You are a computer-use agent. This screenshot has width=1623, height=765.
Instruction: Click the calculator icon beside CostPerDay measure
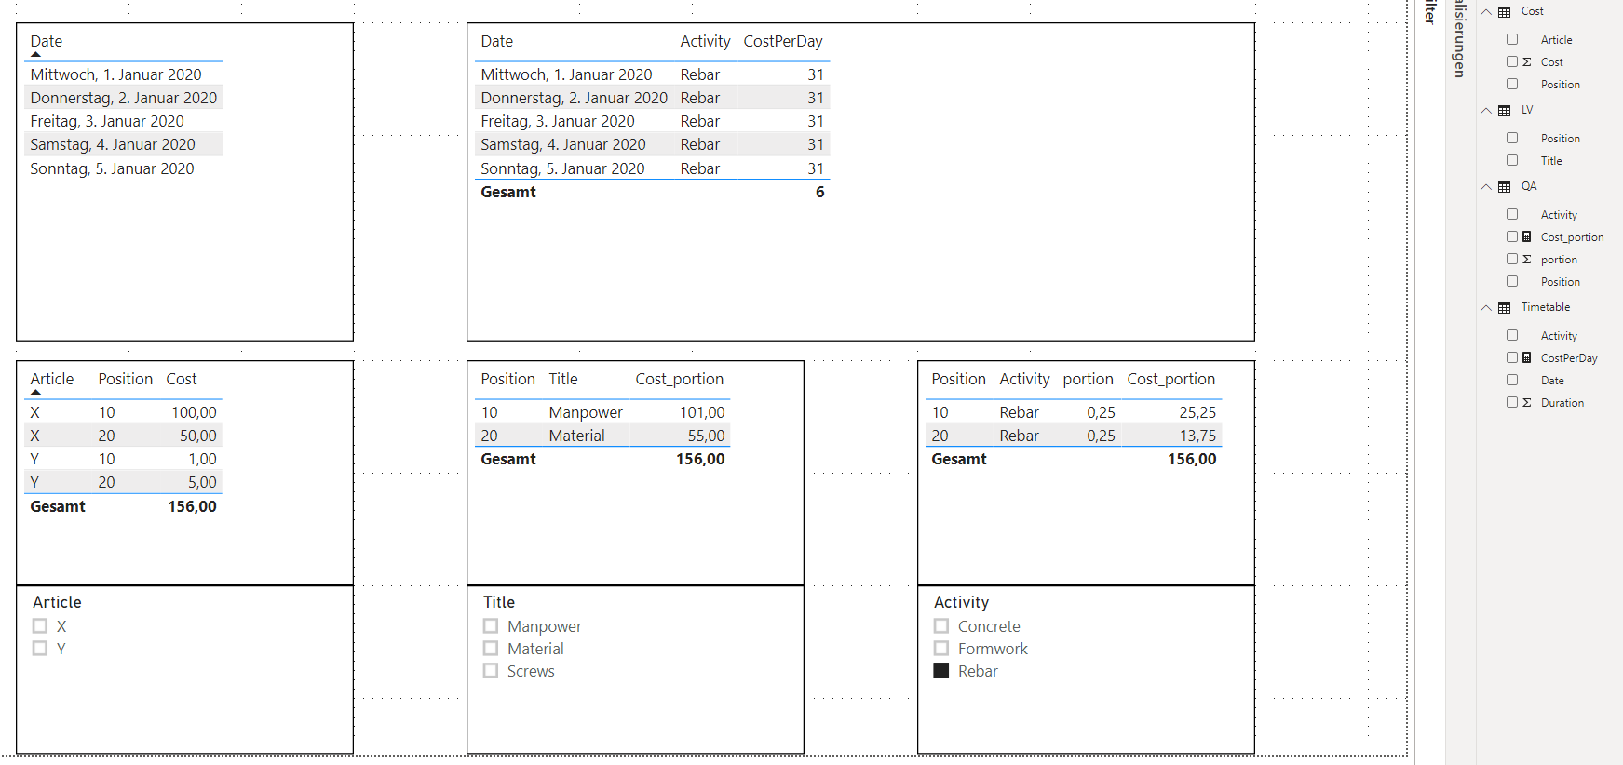[x=1527, y=358]
